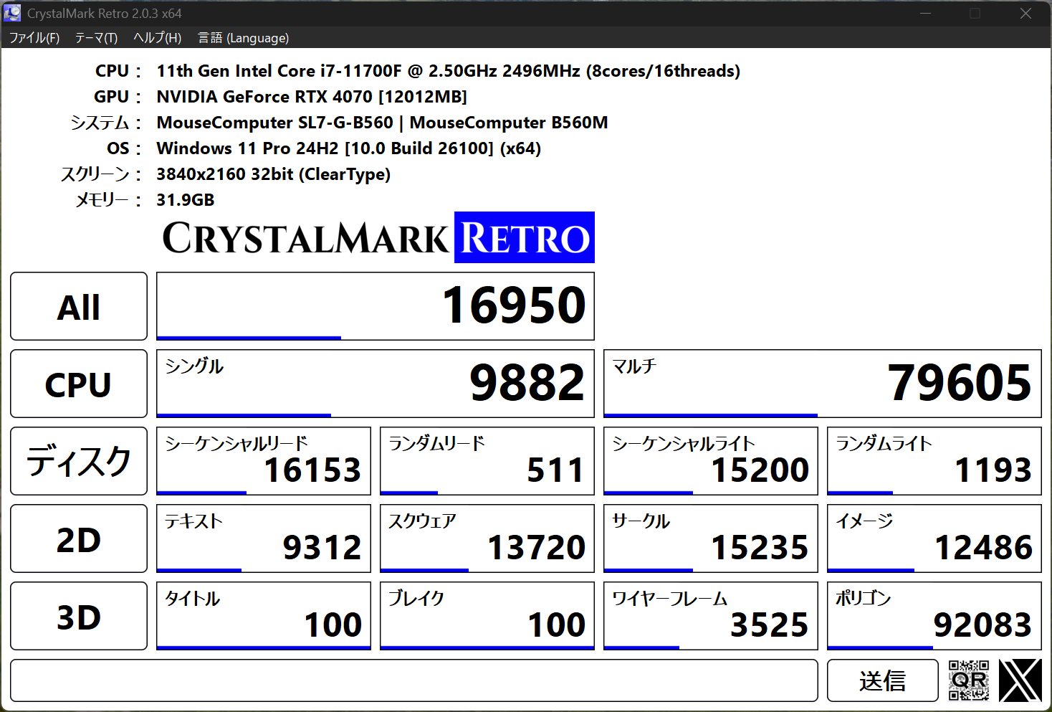
Task: Run the 3D benchmark
Action: [x=78, y=616]
